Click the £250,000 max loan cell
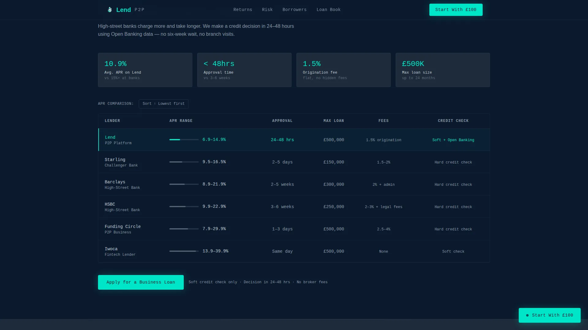The image size is (588, 330). pos(334,207)
